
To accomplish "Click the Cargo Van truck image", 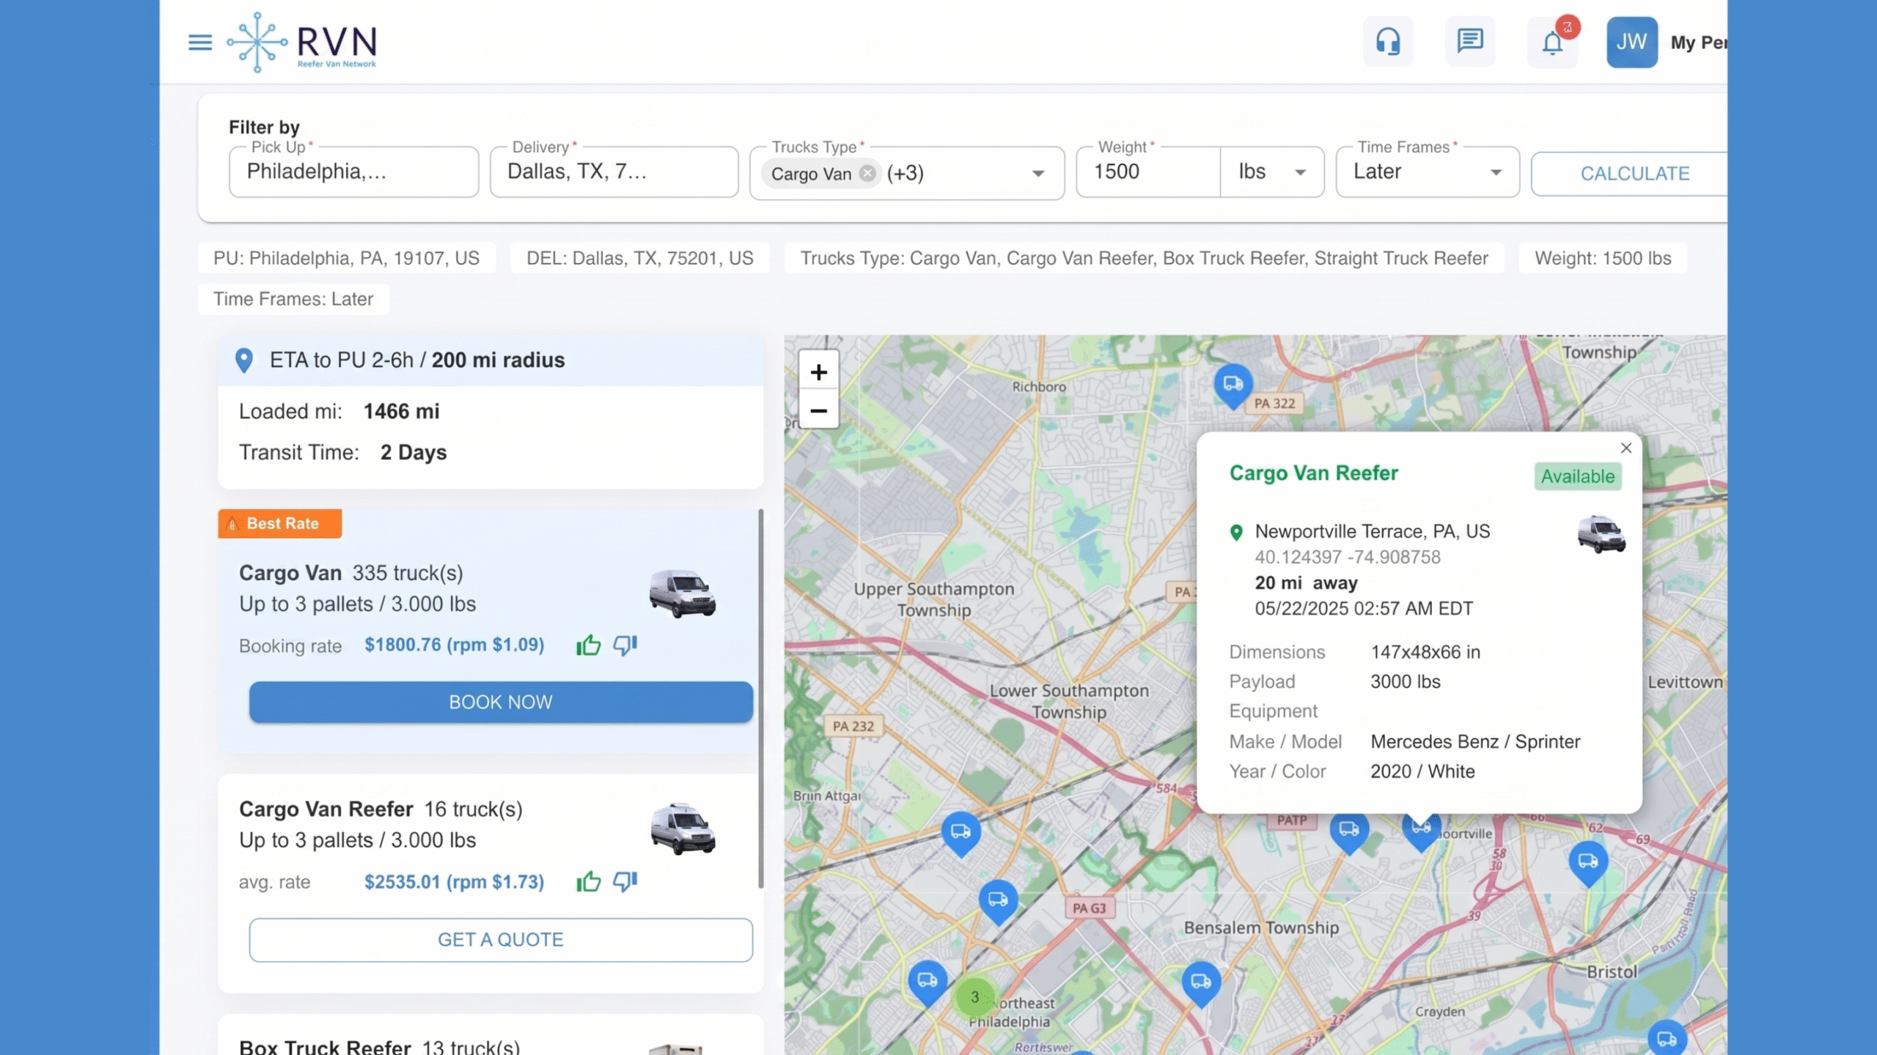I will [682, 593].
